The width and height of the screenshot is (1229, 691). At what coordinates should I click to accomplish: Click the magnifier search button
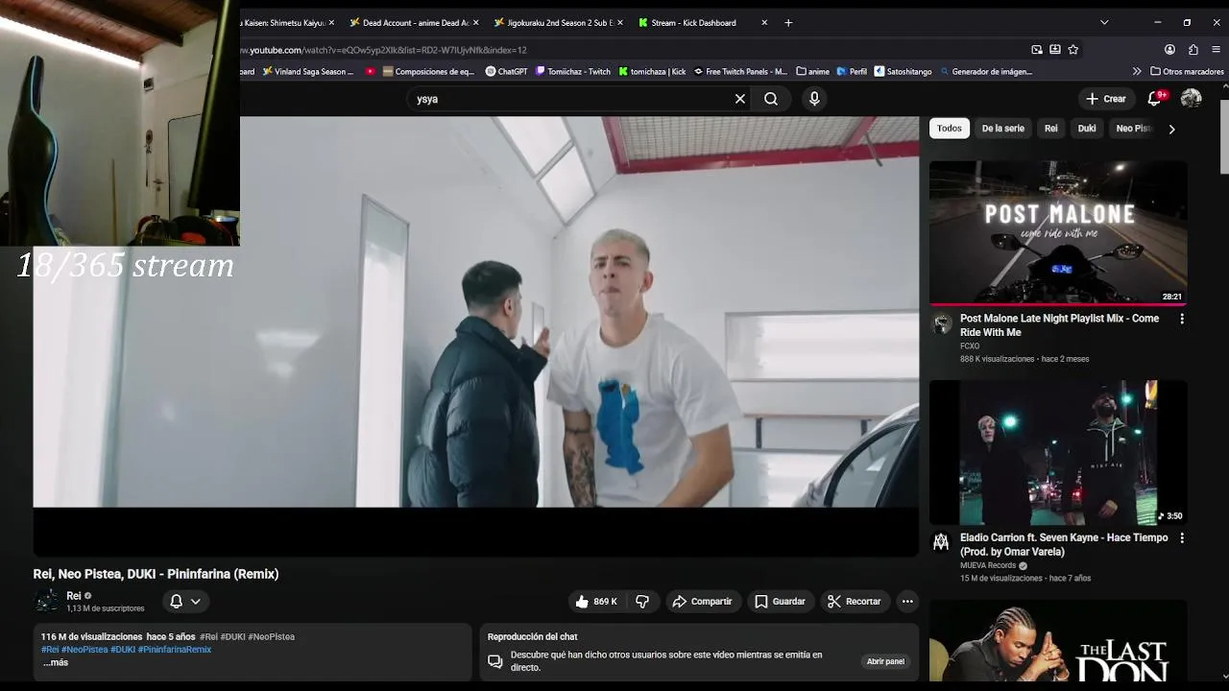(x=771, y=99)
